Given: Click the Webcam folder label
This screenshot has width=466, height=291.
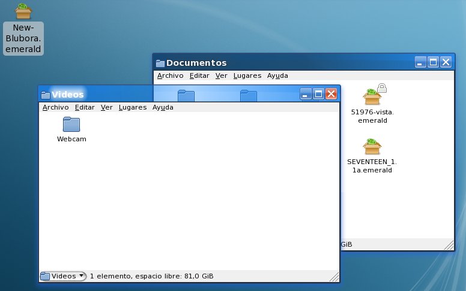Looking at the screenshot, I should pos(71,139).
